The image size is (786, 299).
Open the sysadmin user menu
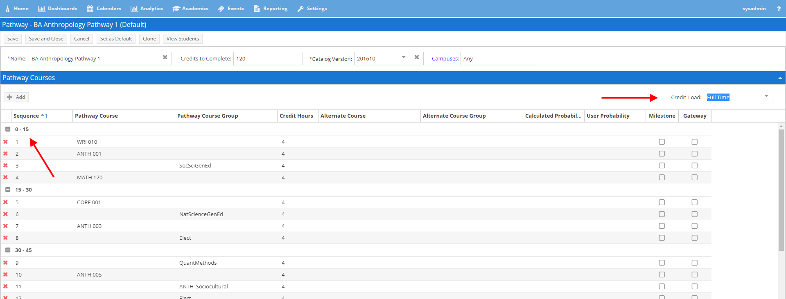pos(754,9)
